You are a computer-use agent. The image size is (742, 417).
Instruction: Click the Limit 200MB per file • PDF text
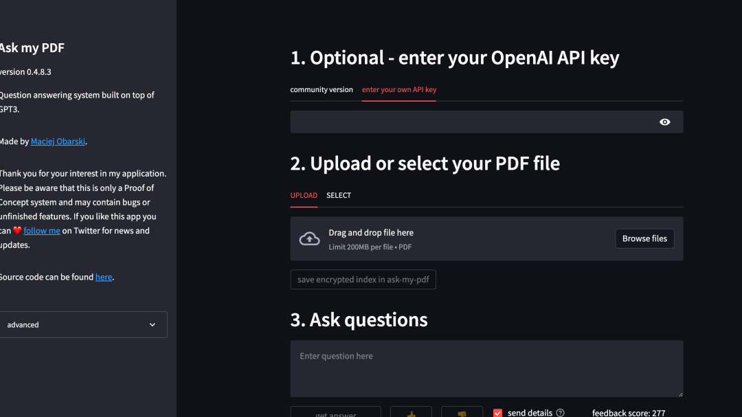[x=370, y=247]
